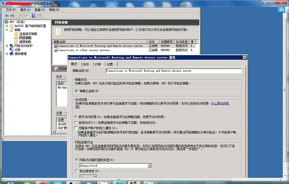Open the 操作(A) menu

pos(25,9)
